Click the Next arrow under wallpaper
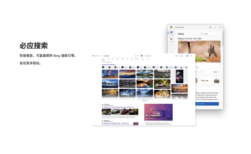Screen dimensions: 251x154 [216, 72]
